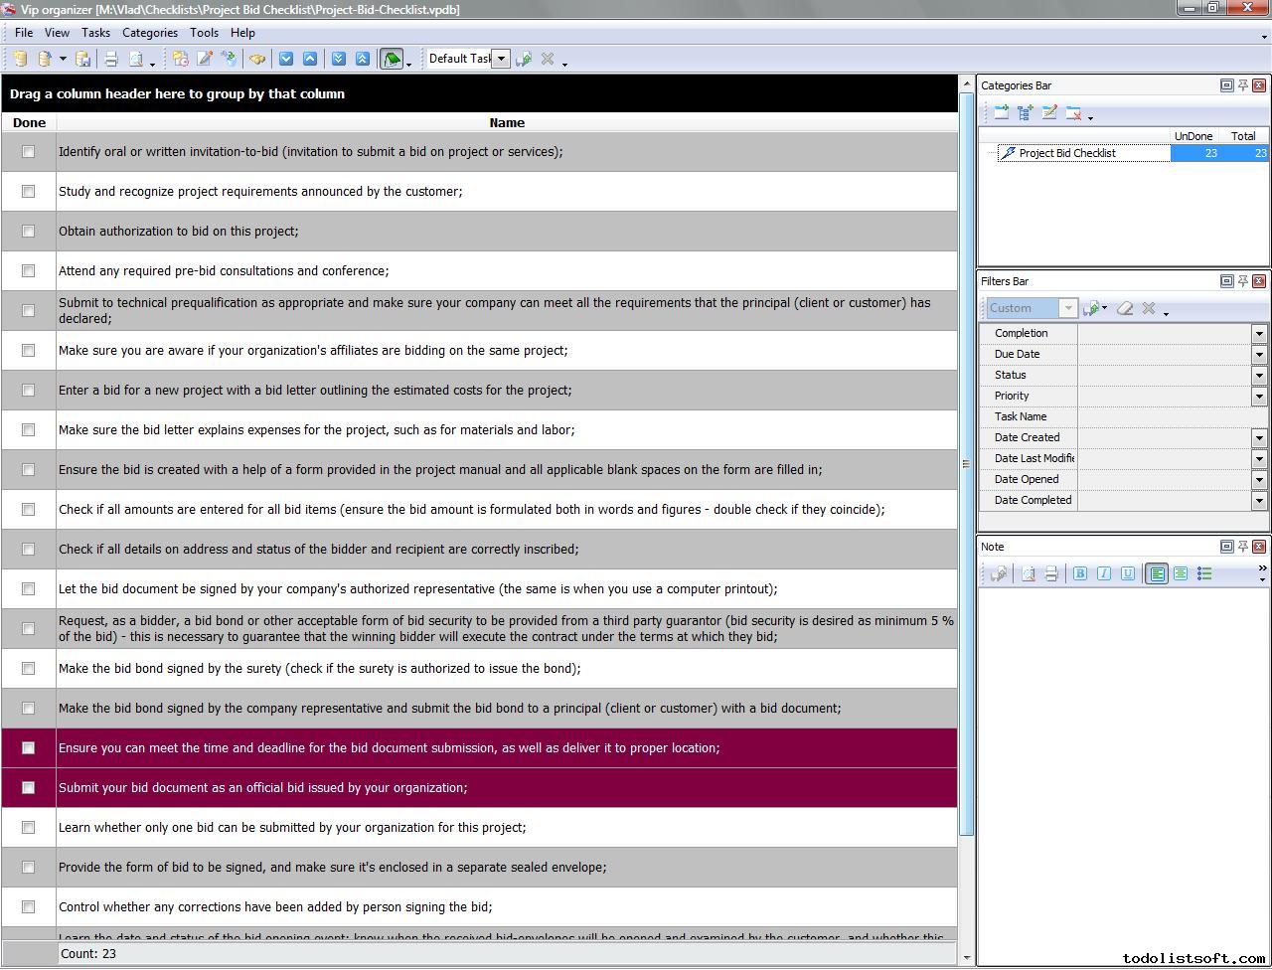
Task: Pin the Categories Bar panel
Action: 1242,85
